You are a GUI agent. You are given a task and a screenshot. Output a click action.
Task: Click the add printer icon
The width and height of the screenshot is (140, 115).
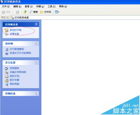click(7, 30)
